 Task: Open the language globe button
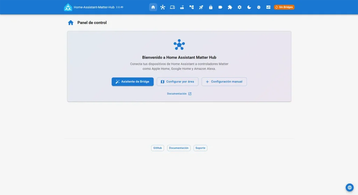coord(350,187)
